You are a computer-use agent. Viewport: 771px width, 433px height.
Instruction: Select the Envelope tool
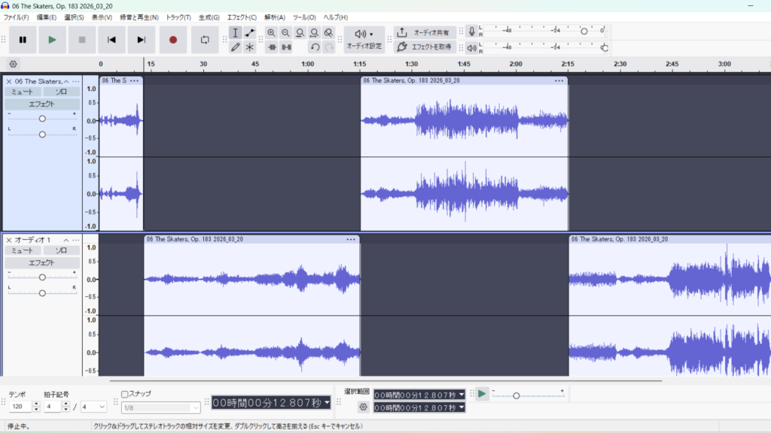pos(250,33)
